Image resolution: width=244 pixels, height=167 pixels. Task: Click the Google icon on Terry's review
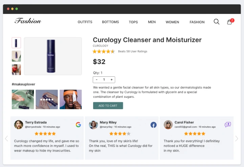pos(78,124)
